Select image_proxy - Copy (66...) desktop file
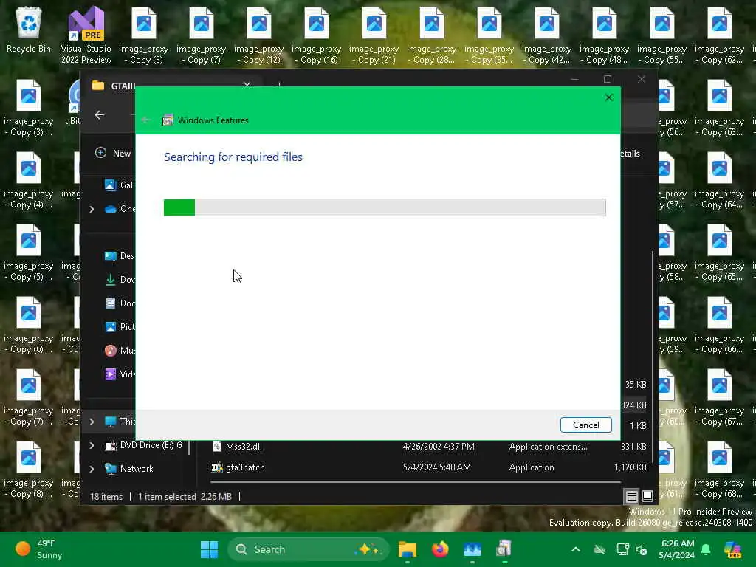The image size is (756, 567). coord(720,325)
